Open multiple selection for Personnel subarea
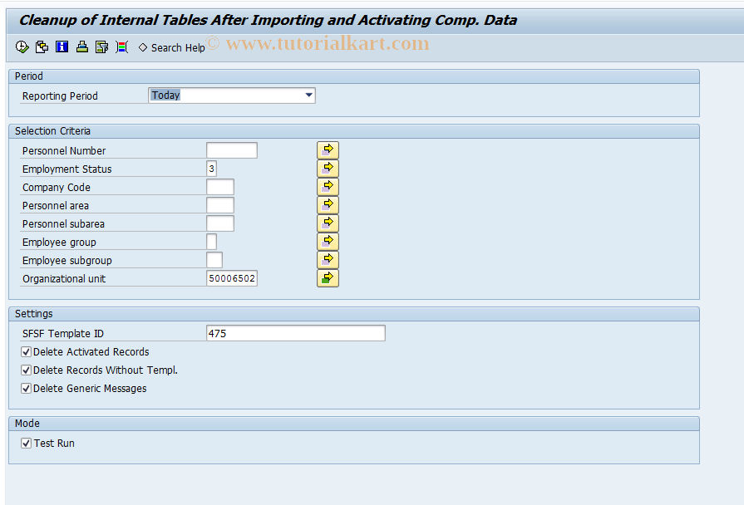744x505 pixels. click(x=328, y=223)
